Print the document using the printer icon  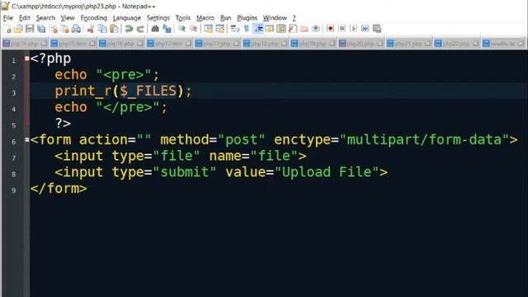pyautogui.click(x=76, y=29)
